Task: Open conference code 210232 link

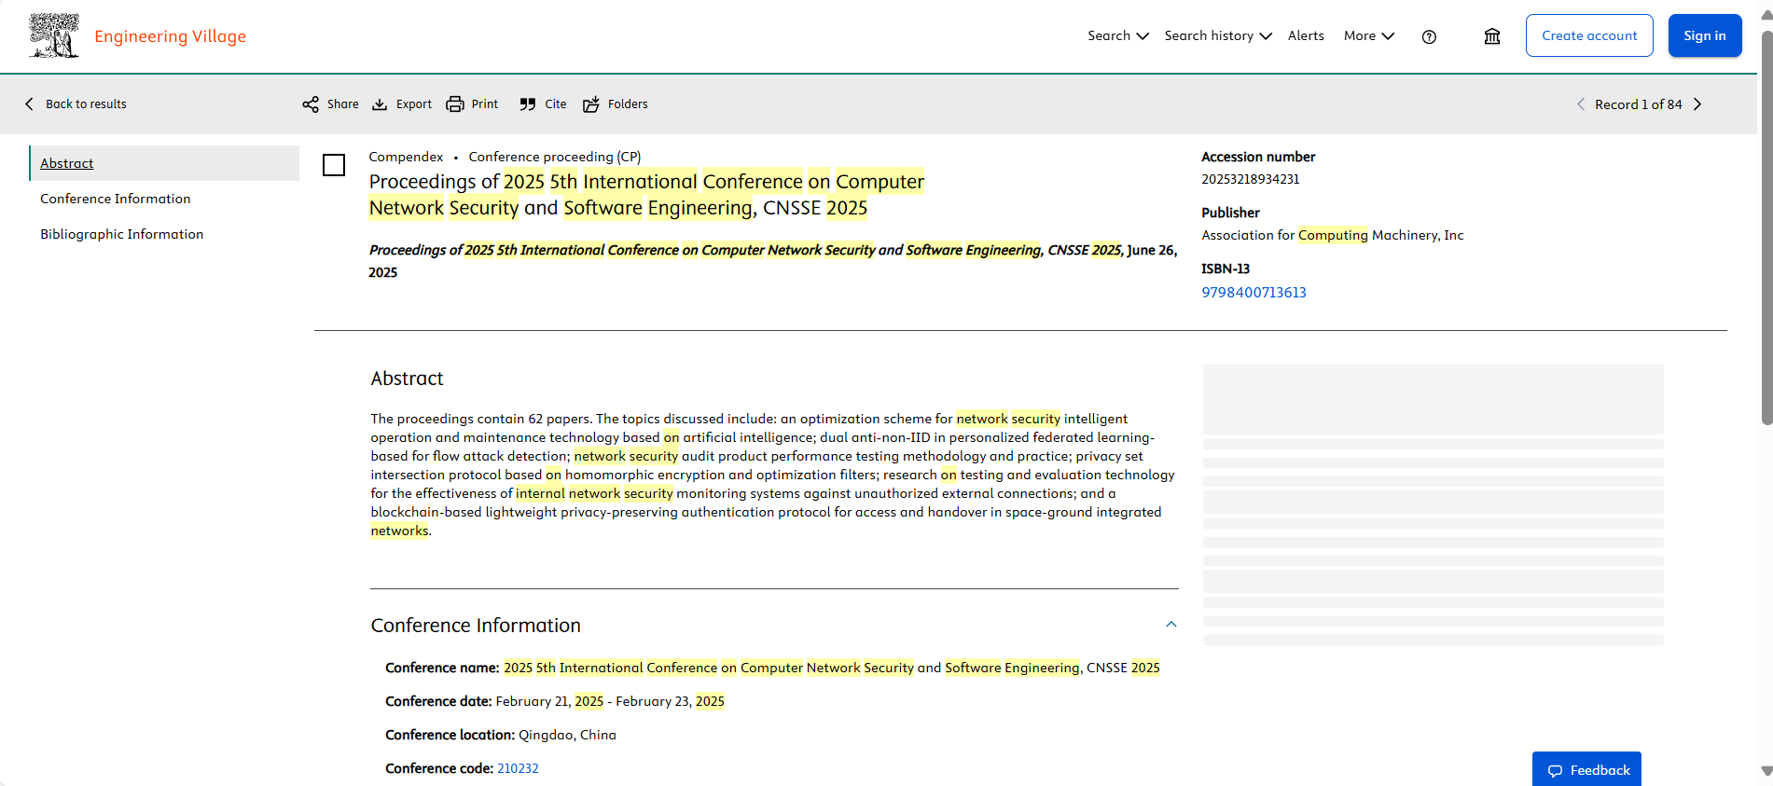Action: click(518, 768)
